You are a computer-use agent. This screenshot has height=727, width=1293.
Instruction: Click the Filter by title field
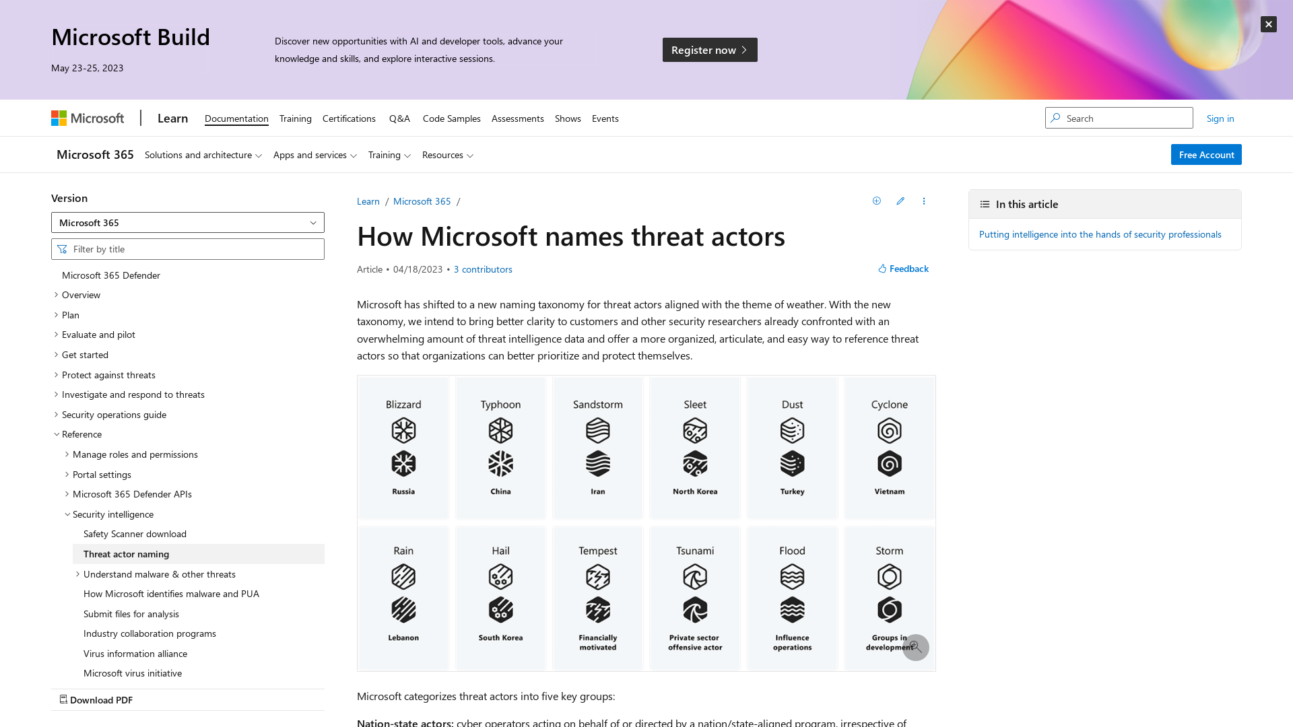click(x=188, y=249)
